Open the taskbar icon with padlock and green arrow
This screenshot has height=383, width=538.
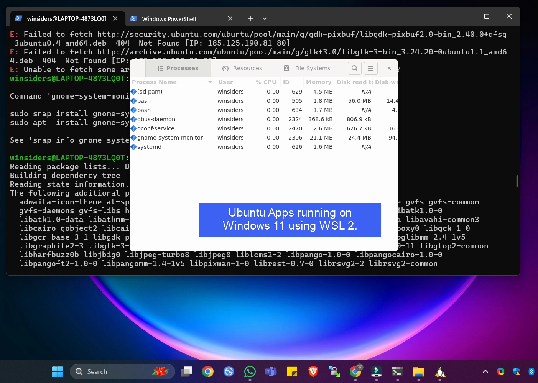(334, 371)
